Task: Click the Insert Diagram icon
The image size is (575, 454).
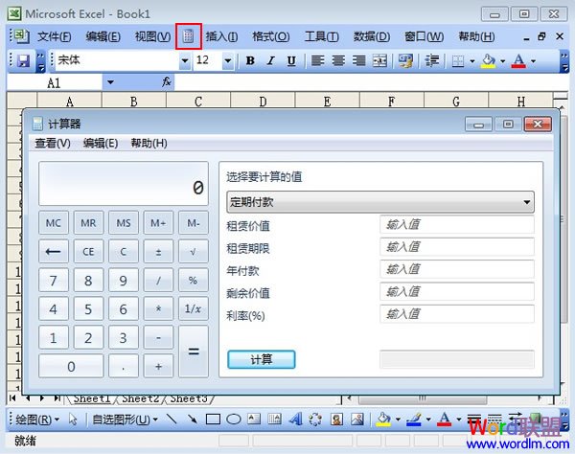Action: (x=315, y=419)
